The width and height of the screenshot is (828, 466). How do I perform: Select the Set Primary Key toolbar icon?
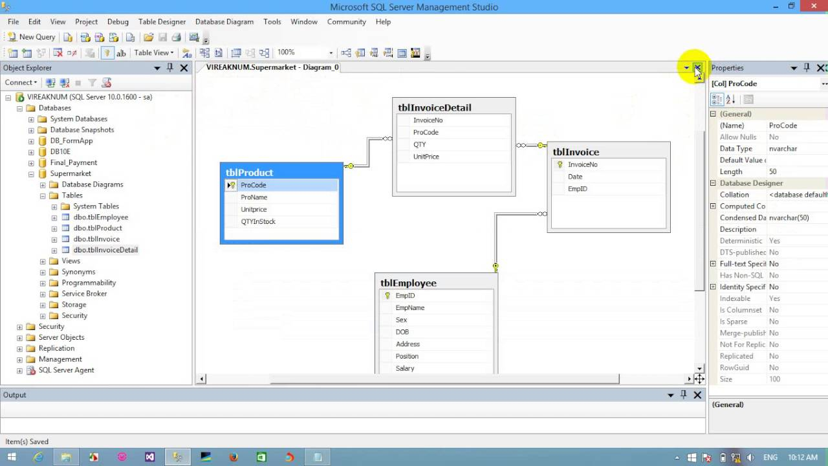(x=107, y=52)
